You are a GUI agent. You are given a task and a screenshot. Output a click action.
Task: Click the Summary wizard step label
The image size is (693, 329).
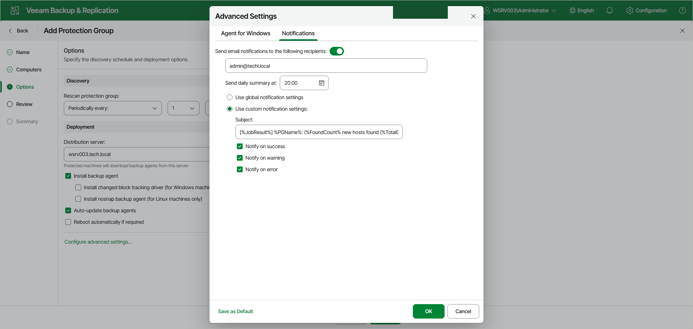point(27,121)
